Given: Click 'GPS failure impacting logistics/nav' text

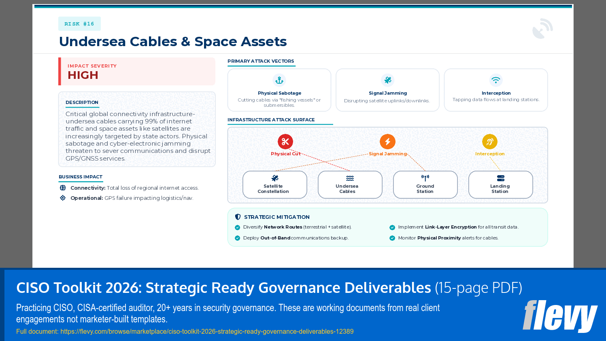Looking at the screenshot, I should (x=149, y=198).
